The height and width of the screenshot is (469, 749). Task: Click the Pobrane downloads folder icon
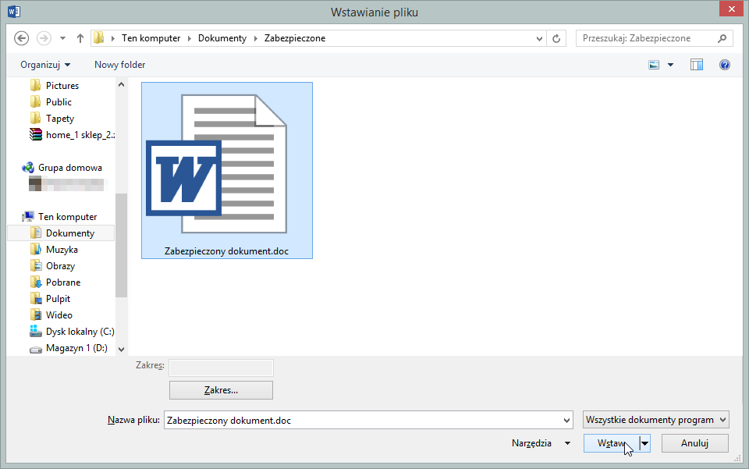pos(35,282)
